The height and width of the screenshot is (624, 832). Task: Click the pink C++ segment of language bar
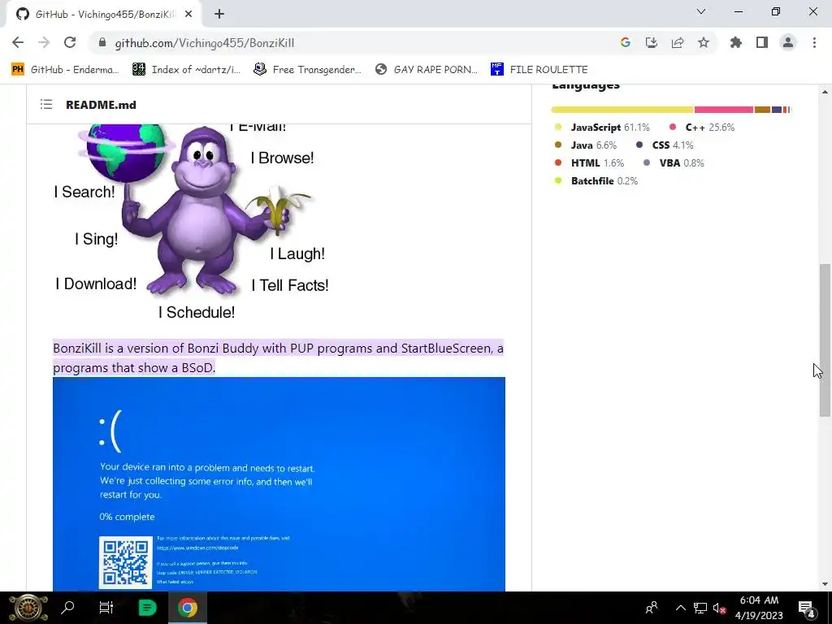724,110
